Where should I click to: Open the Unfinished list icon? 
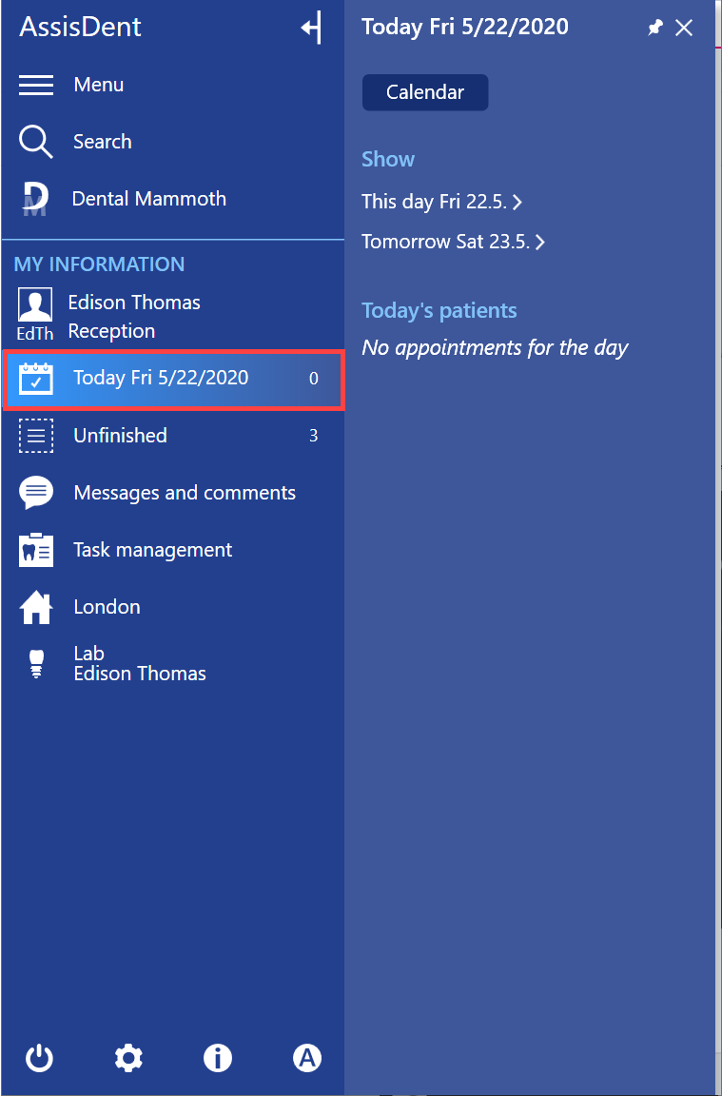[x=35, y=436]
